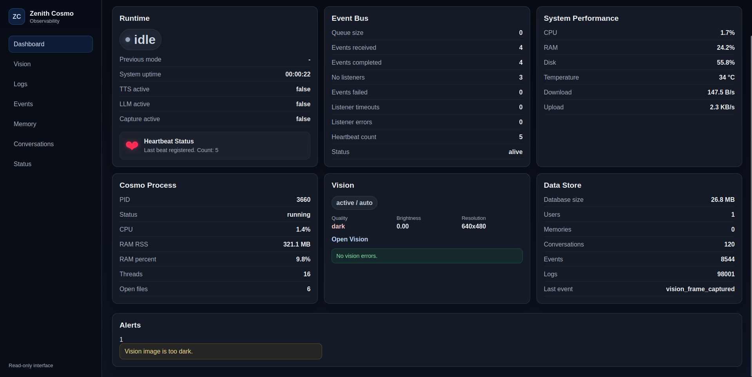Click the Queue size label
This screenshot has width=752, height=377.
347,33
